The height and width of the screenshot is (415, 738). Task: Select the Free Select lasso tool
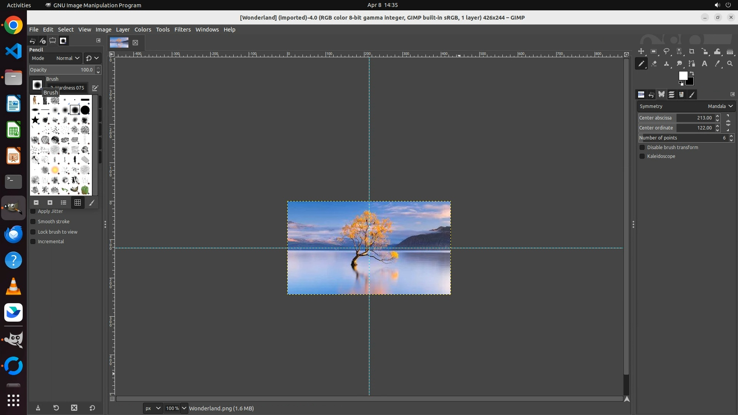click(667, 51)
